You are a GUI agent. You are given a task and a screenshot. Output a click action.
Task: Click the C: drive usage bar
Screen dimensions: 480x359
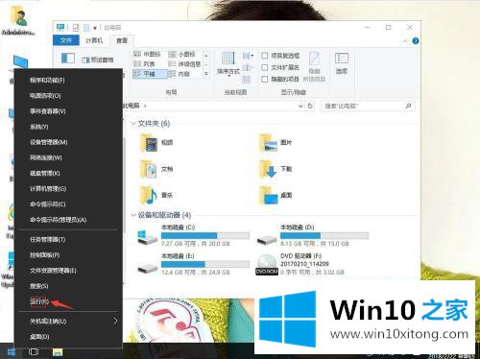(x=205, y=236)
